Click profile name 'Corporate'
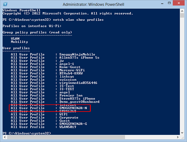Viewport: 187px width, 142px height. [x=69, y=118]
